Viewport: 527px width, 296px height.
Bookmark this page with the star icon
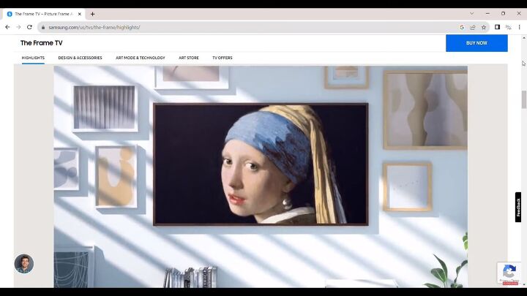coord(484,27)
